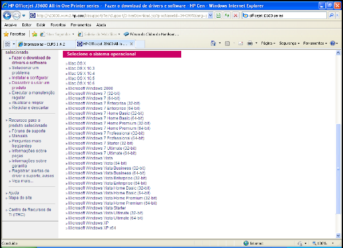Select Microsoft Windows 7 (32-bit) link

click(94, 93)
